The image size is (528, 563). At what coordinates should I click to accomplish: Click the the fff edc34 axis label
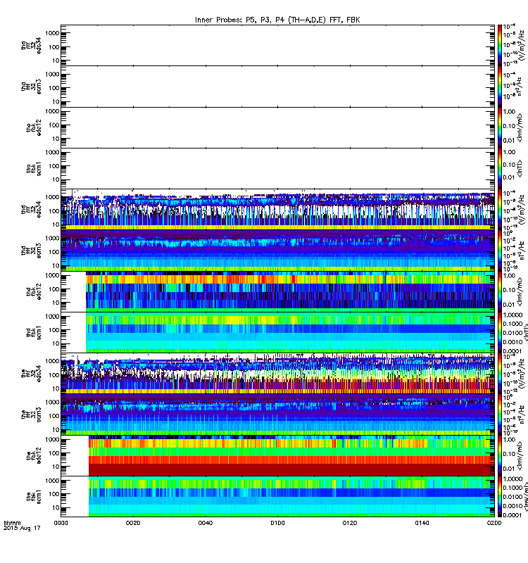(x=31, y=374)
